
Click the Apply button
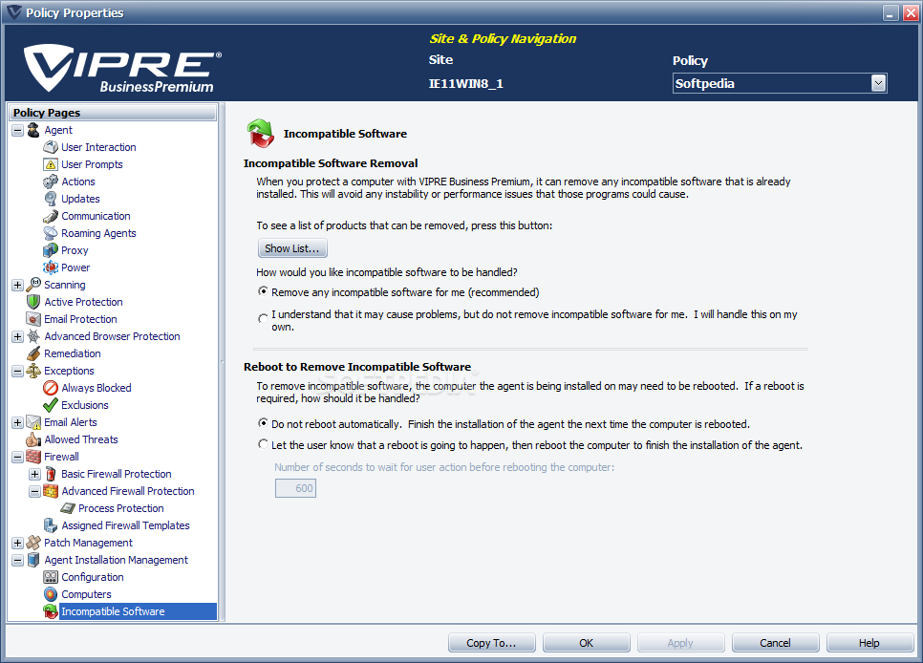(680, 643)
